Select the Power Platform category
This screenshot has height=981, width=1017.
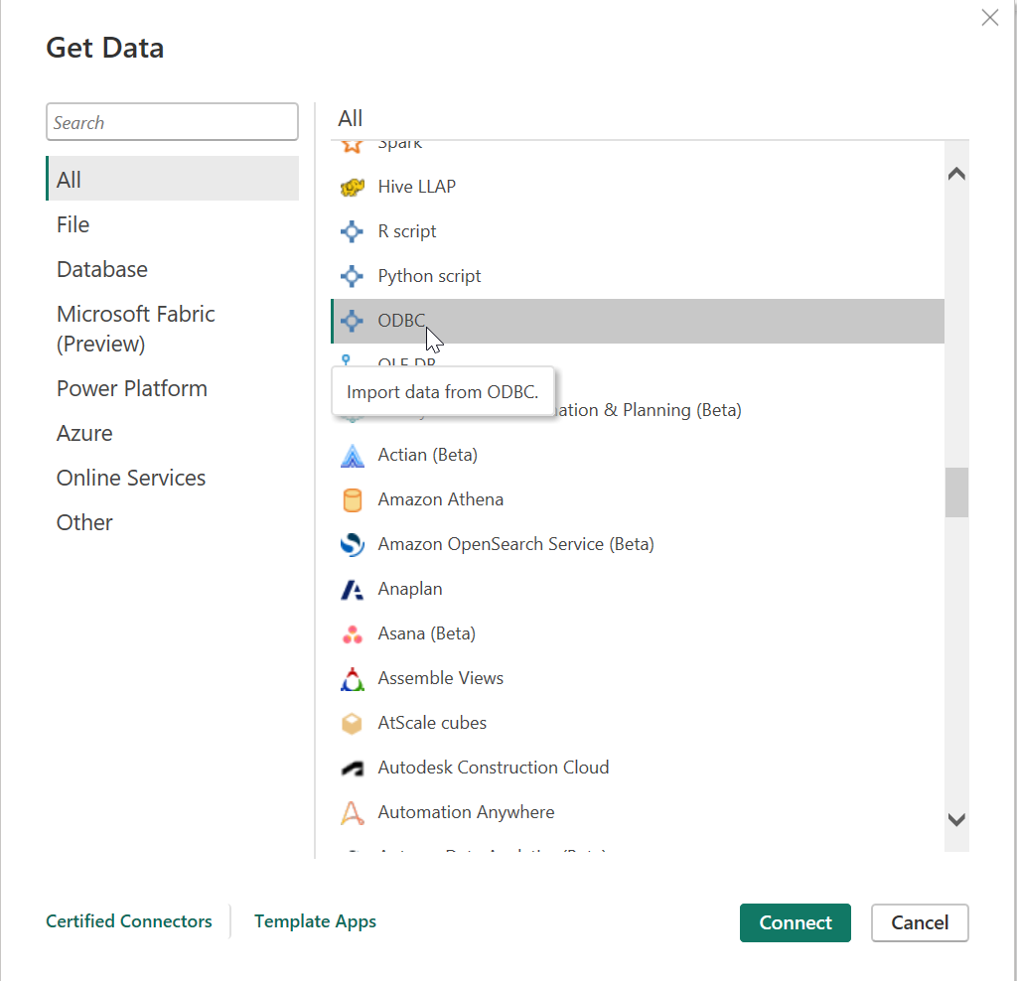tap(173, 389)
